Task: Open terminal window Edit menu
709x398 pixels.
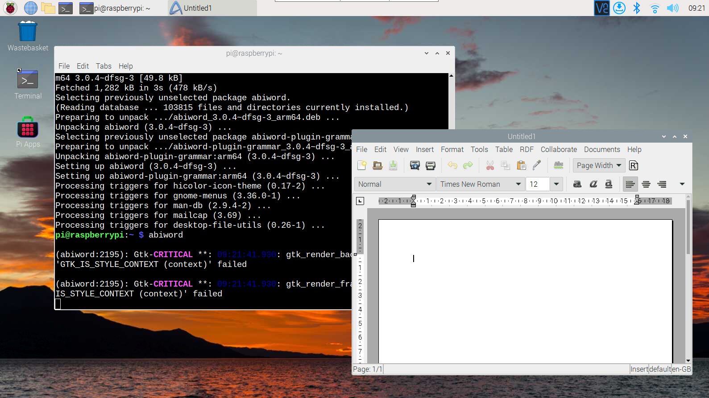Action: [83, 66]
